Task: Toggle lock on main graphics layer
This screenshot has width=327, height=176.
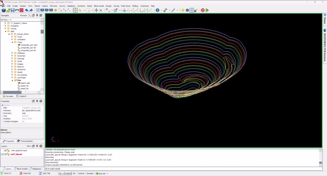Action: click(8, 150)
